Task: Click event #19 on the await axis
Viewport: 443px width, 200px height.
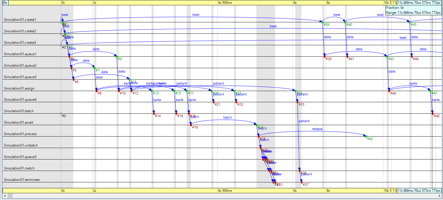Action: click(191, 125)
